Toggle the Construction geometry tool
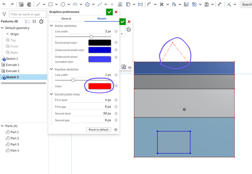This screenshot has height=174, width=252. pyautogui.click(x=140, y=4)
